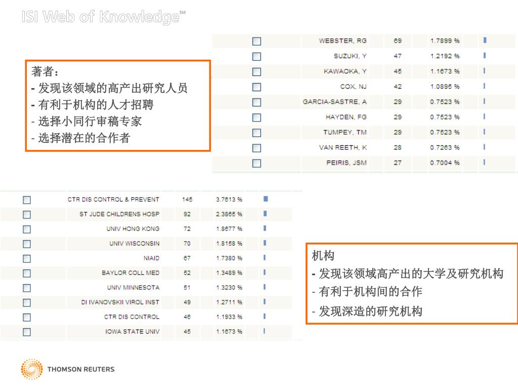
Task: Select the TUMPEY, TM checkbox
Action: [256, 132]
